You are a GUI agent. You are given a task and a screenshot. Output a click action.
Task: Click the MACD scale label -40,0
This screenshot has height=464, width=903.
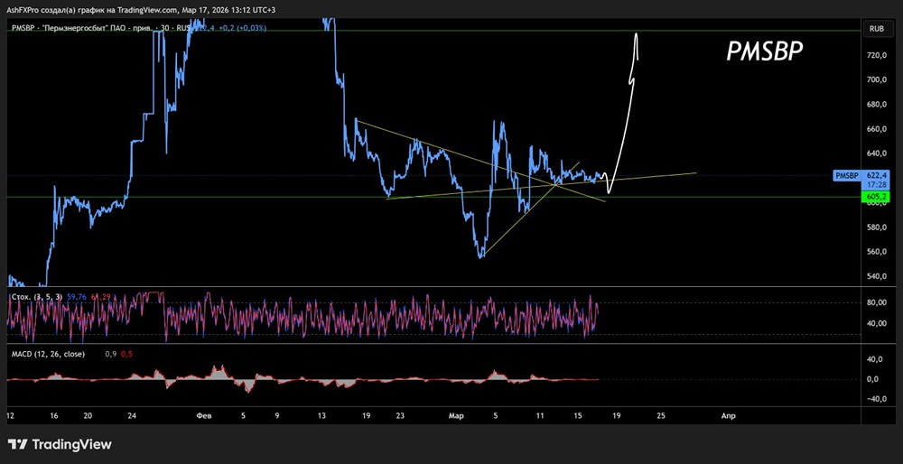click(878, 400)
